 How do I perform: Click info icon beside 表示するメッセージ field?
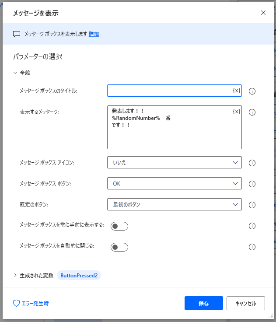pyautogui.click(x=252, y=112)
